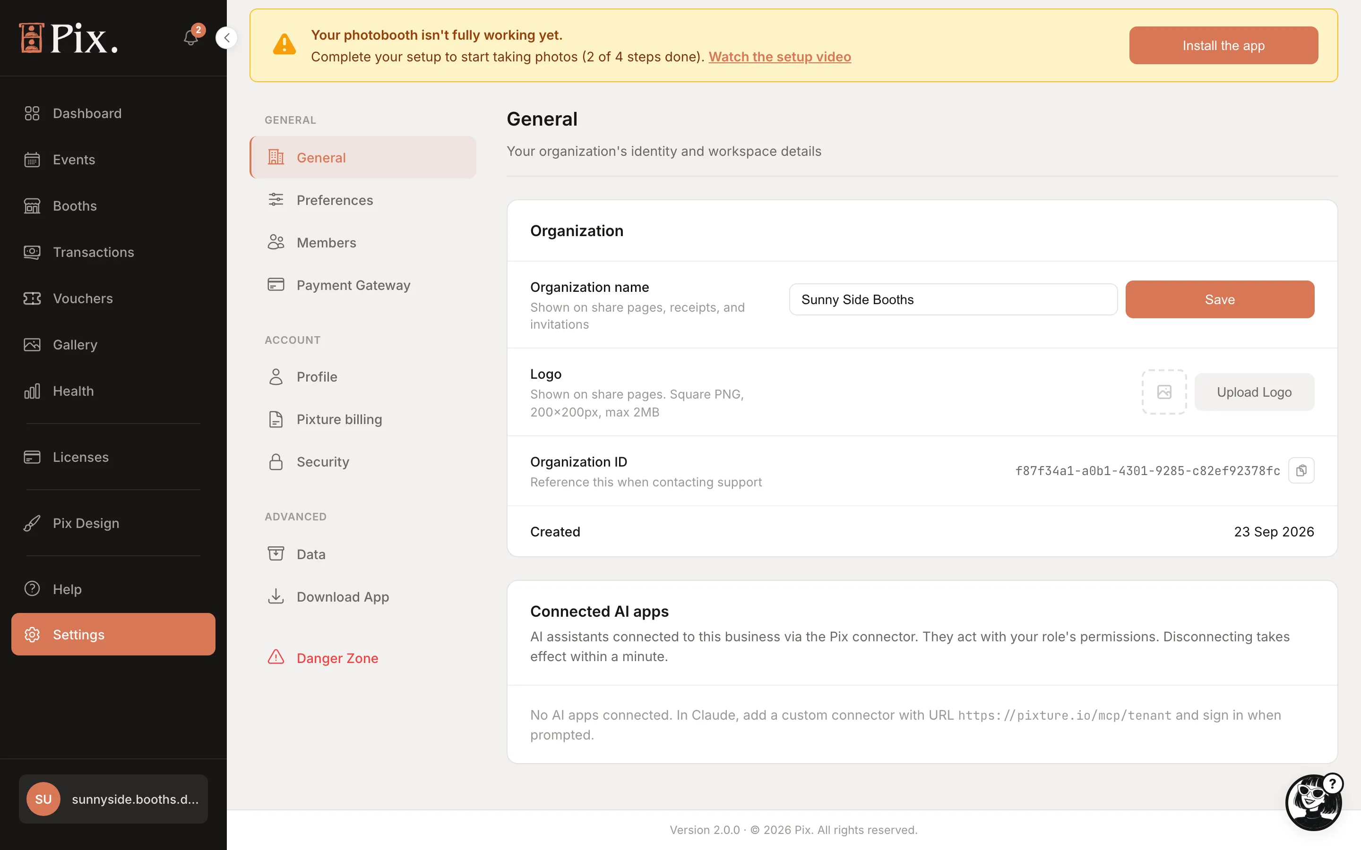Open the Download App section
This screenshot has height=850, width=1361.
point(363,596)
